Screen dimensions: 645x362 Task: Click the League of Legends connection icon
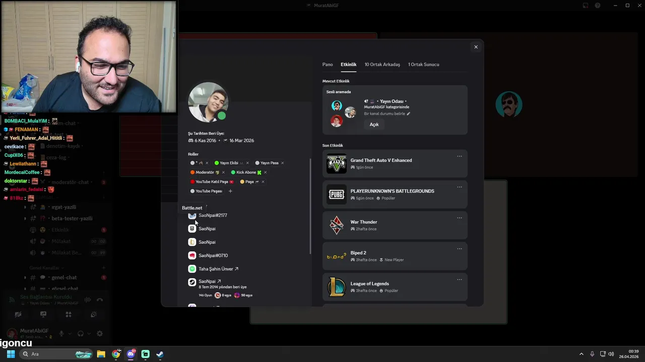coord(192,242)
